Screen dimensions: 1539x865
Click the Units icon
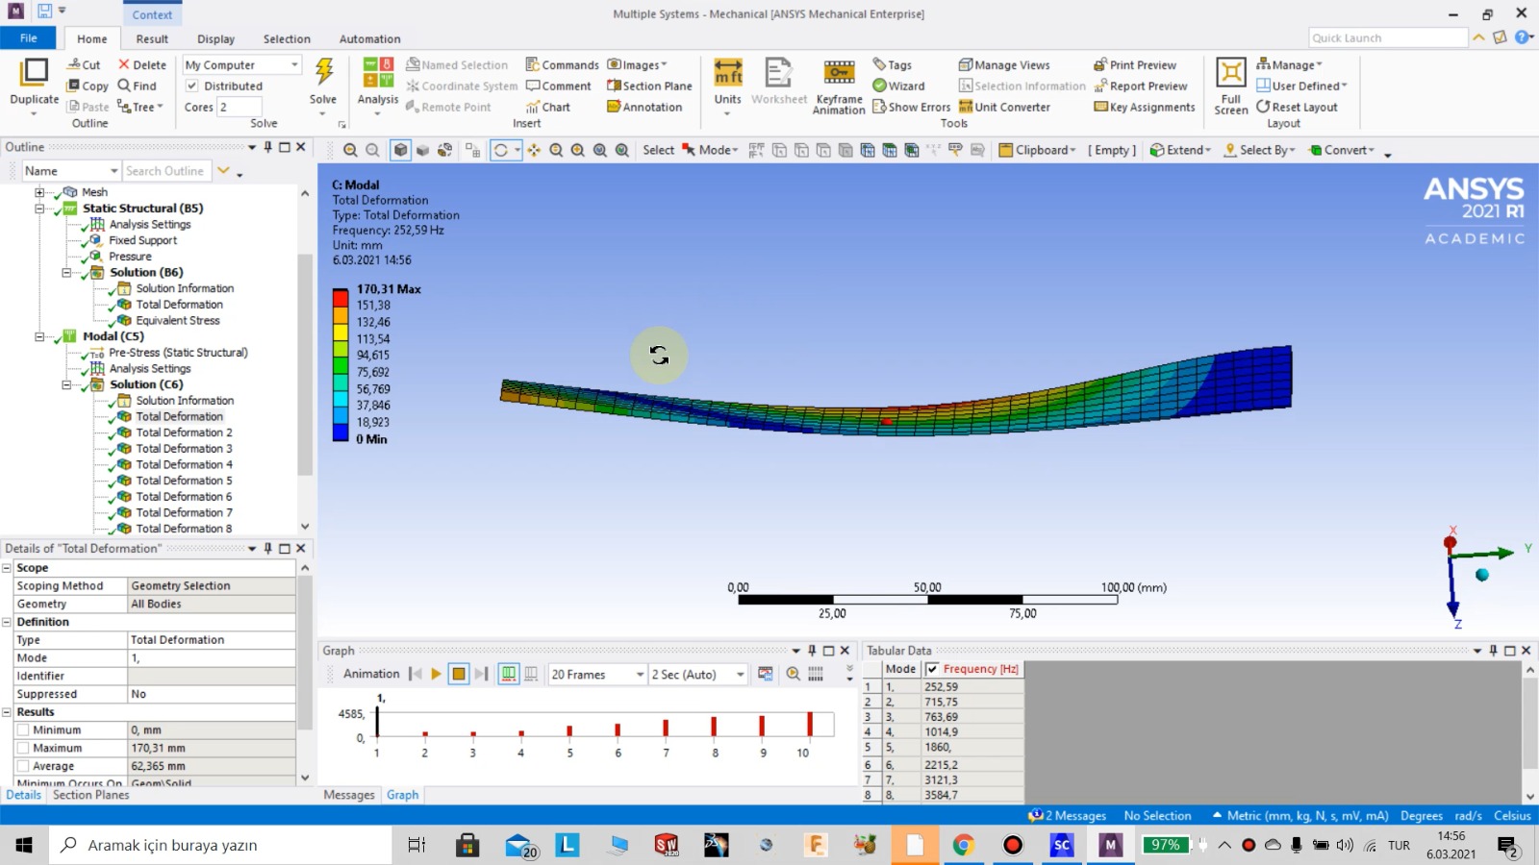728,73
